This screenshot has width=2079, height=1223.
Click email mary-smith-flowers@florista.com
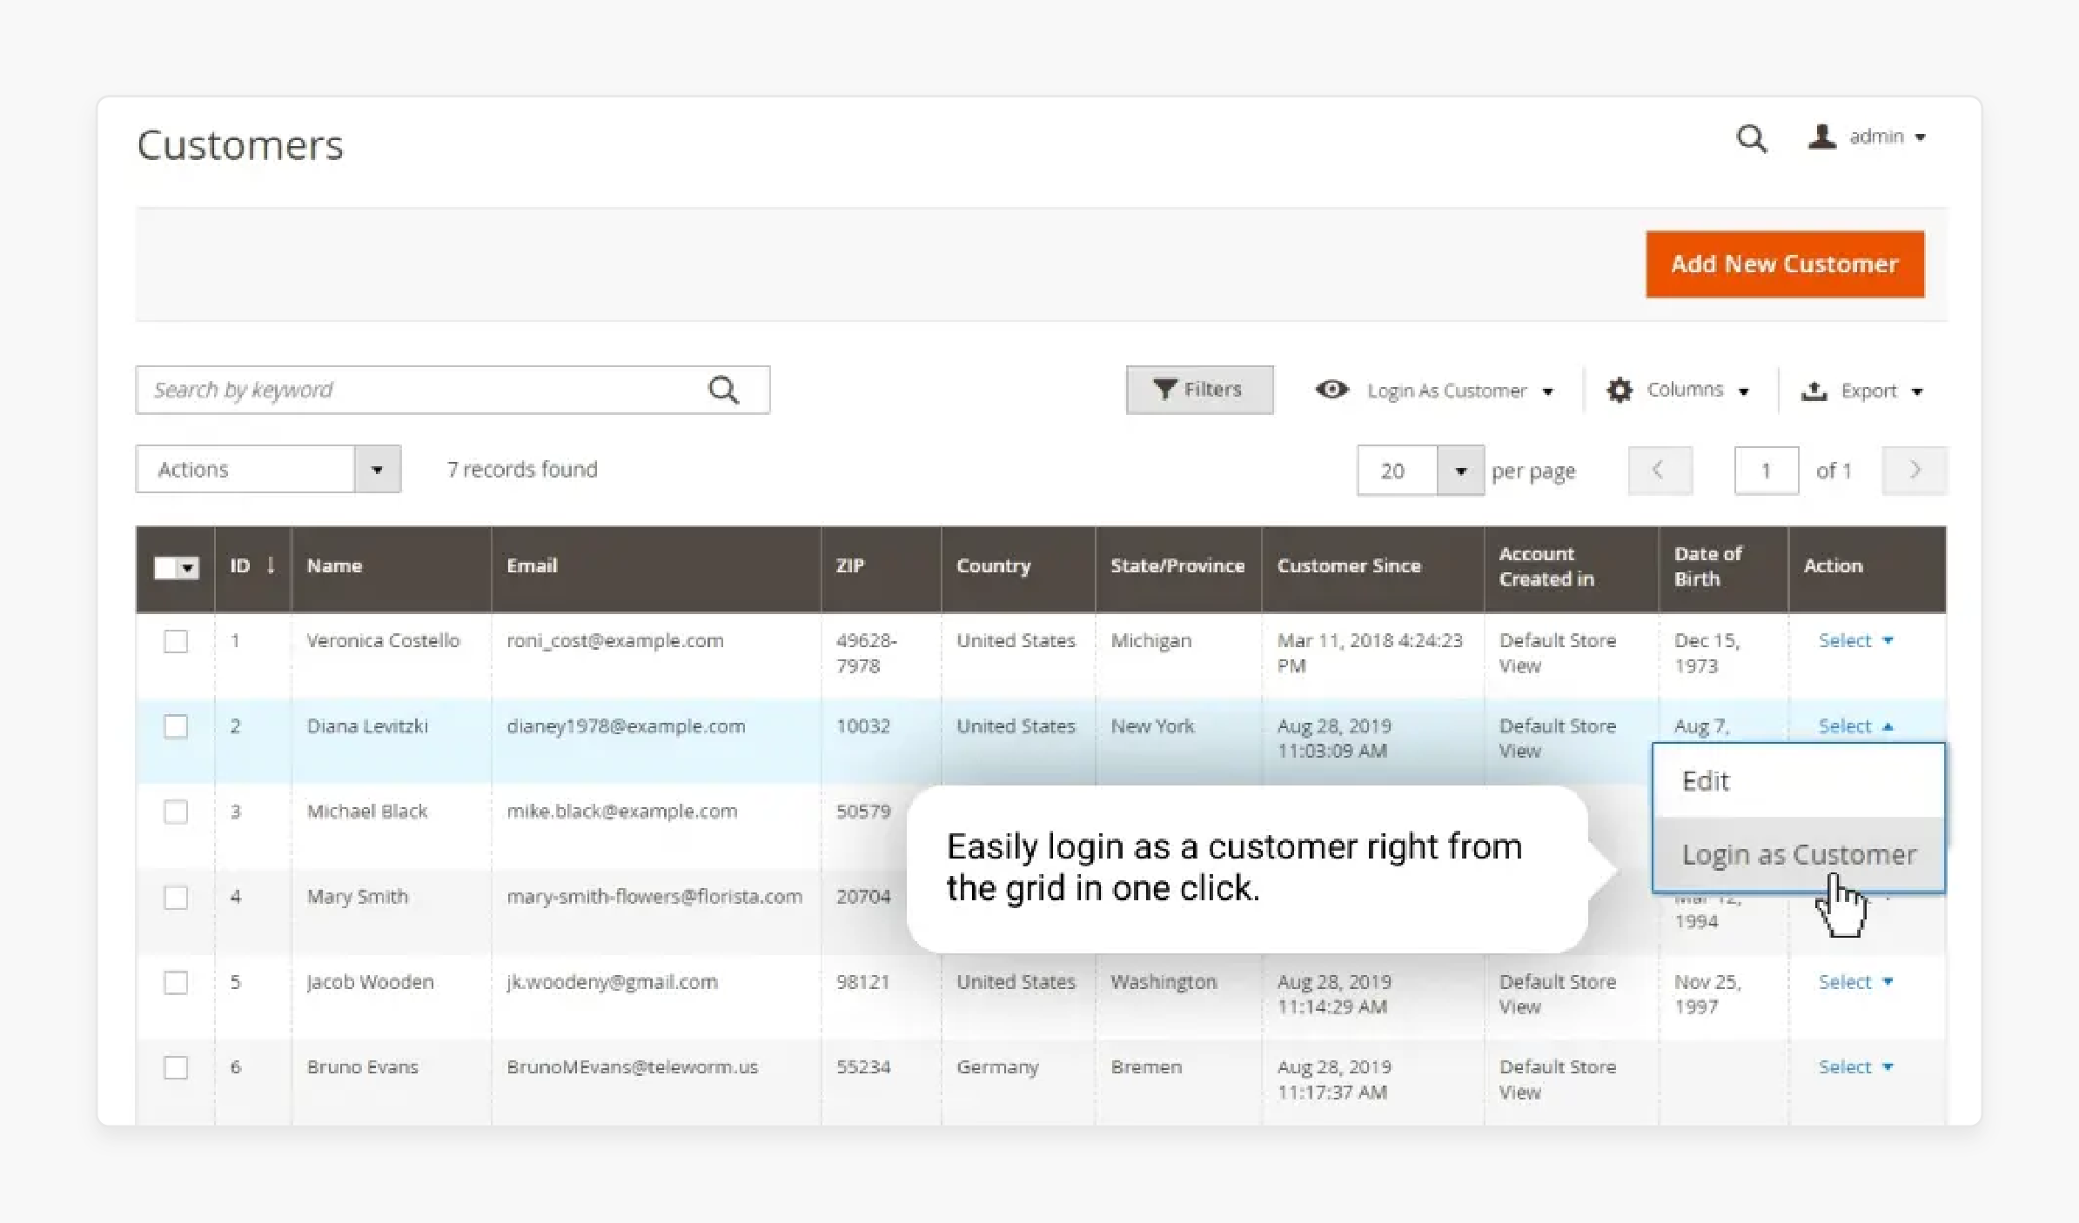pos(654,896)
